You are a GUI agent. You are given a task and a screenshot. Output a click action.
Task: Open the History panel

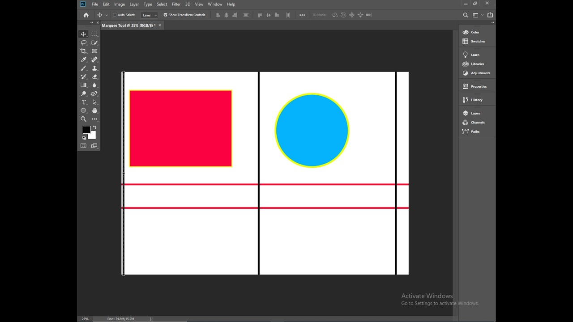pos(476,100)
